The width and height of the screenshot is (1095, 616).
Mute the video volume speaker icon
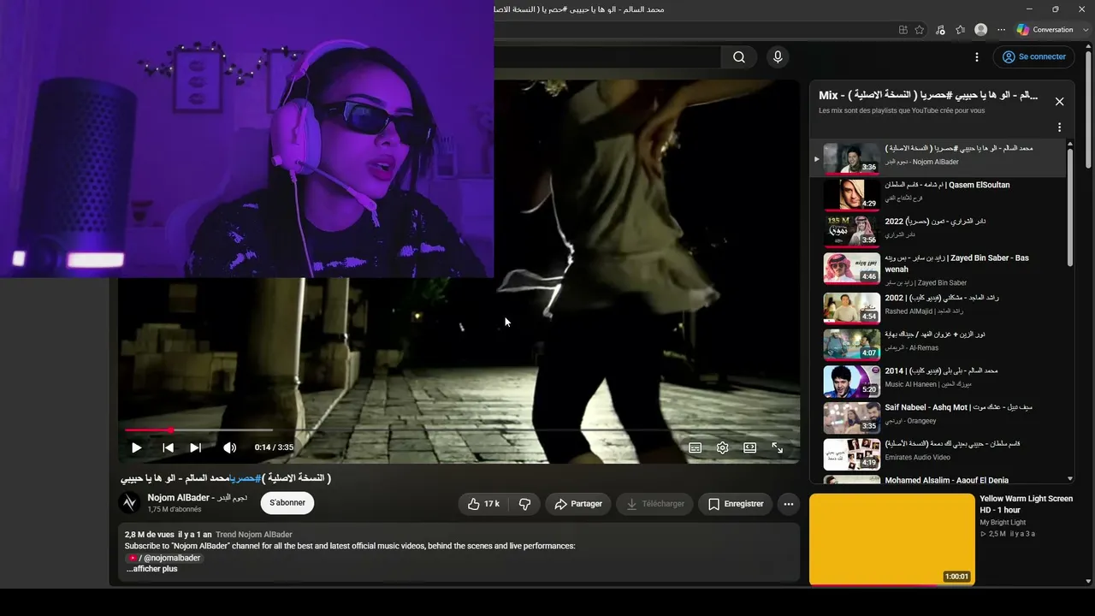(229, 447)
